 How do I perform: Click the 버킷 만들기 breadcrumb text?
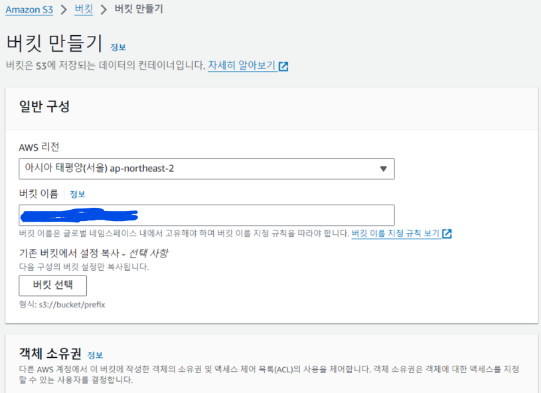(x=139, y=9)
